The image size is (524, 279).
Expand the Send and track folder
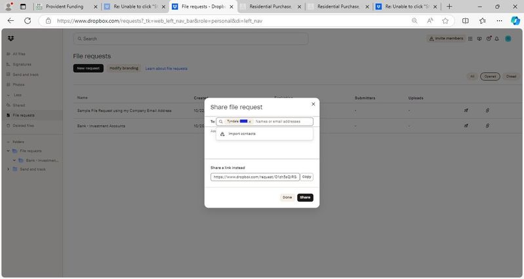9,169
